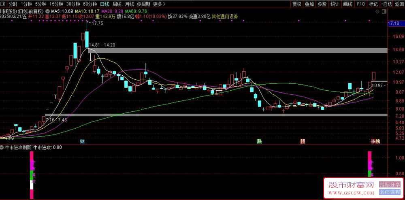Viewport: 405px width, 200px height.
Task: Click the 标记 mark button
Action: [373, 4]
